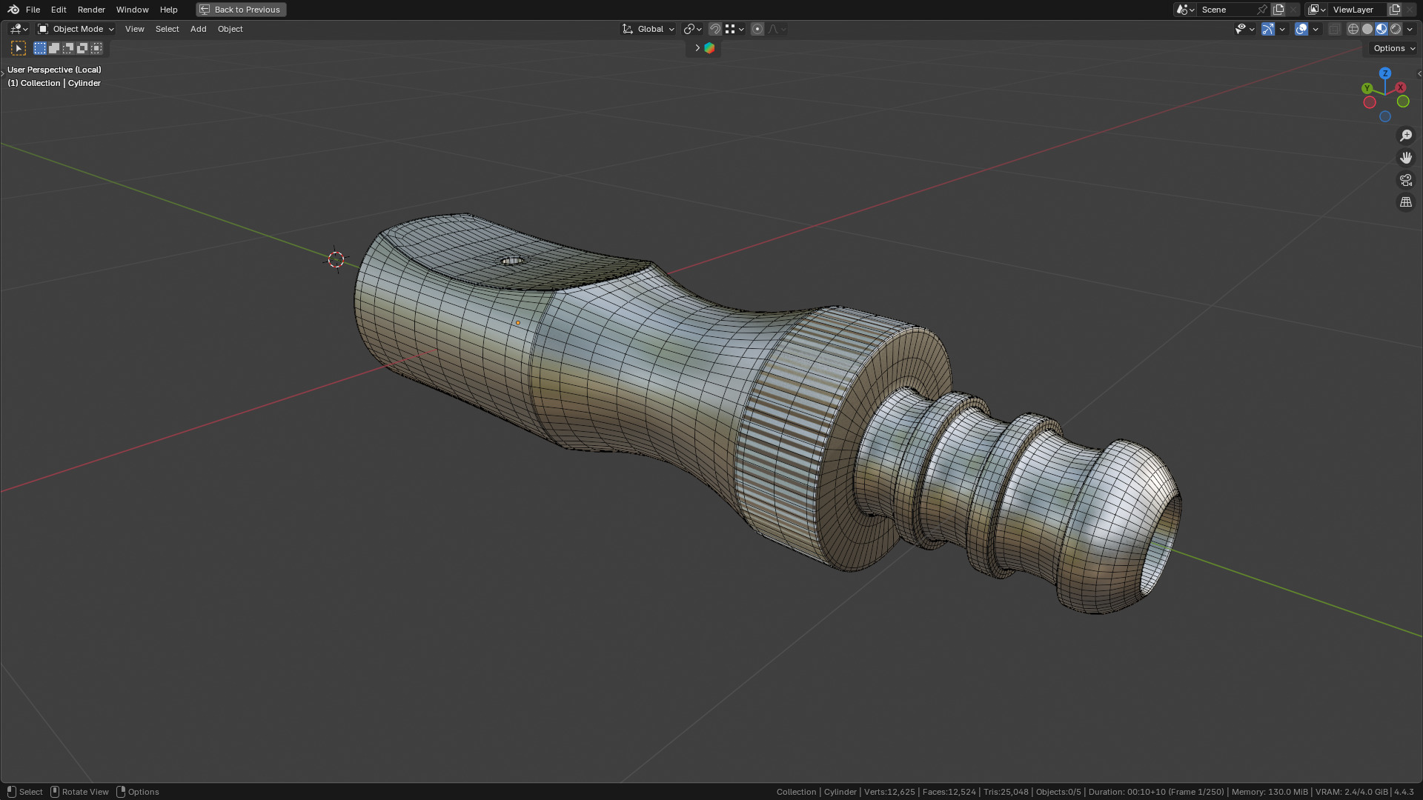Open the editor type selector dropdown
The image size is (1423, 800).
tap(19, 29)
